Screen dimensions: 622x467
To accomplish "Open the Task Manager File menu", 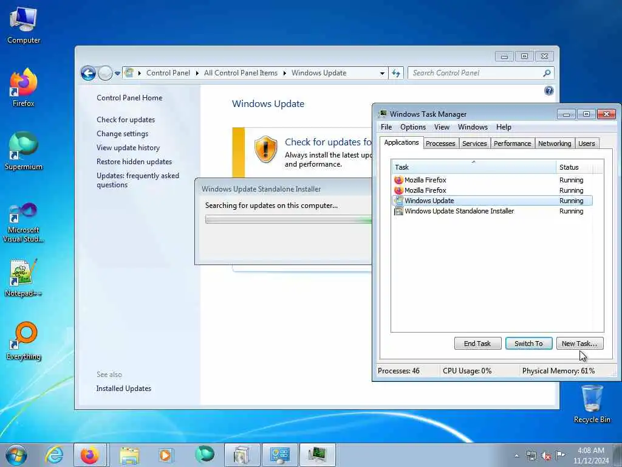I will pos(386,127).
